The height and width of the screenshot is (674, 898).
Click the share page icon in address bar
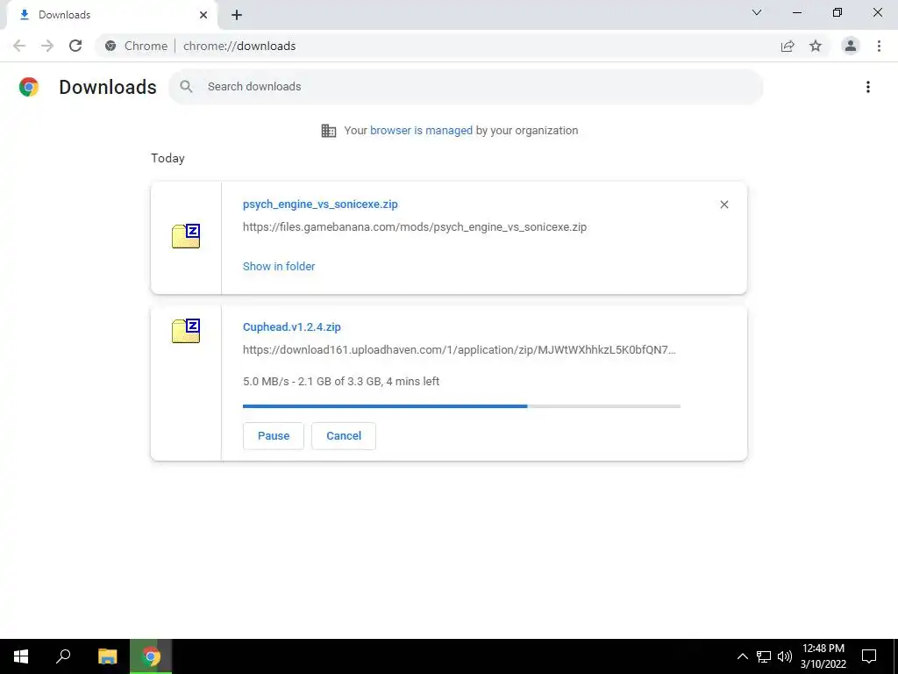pyautogui.click(x=788, y=46)
